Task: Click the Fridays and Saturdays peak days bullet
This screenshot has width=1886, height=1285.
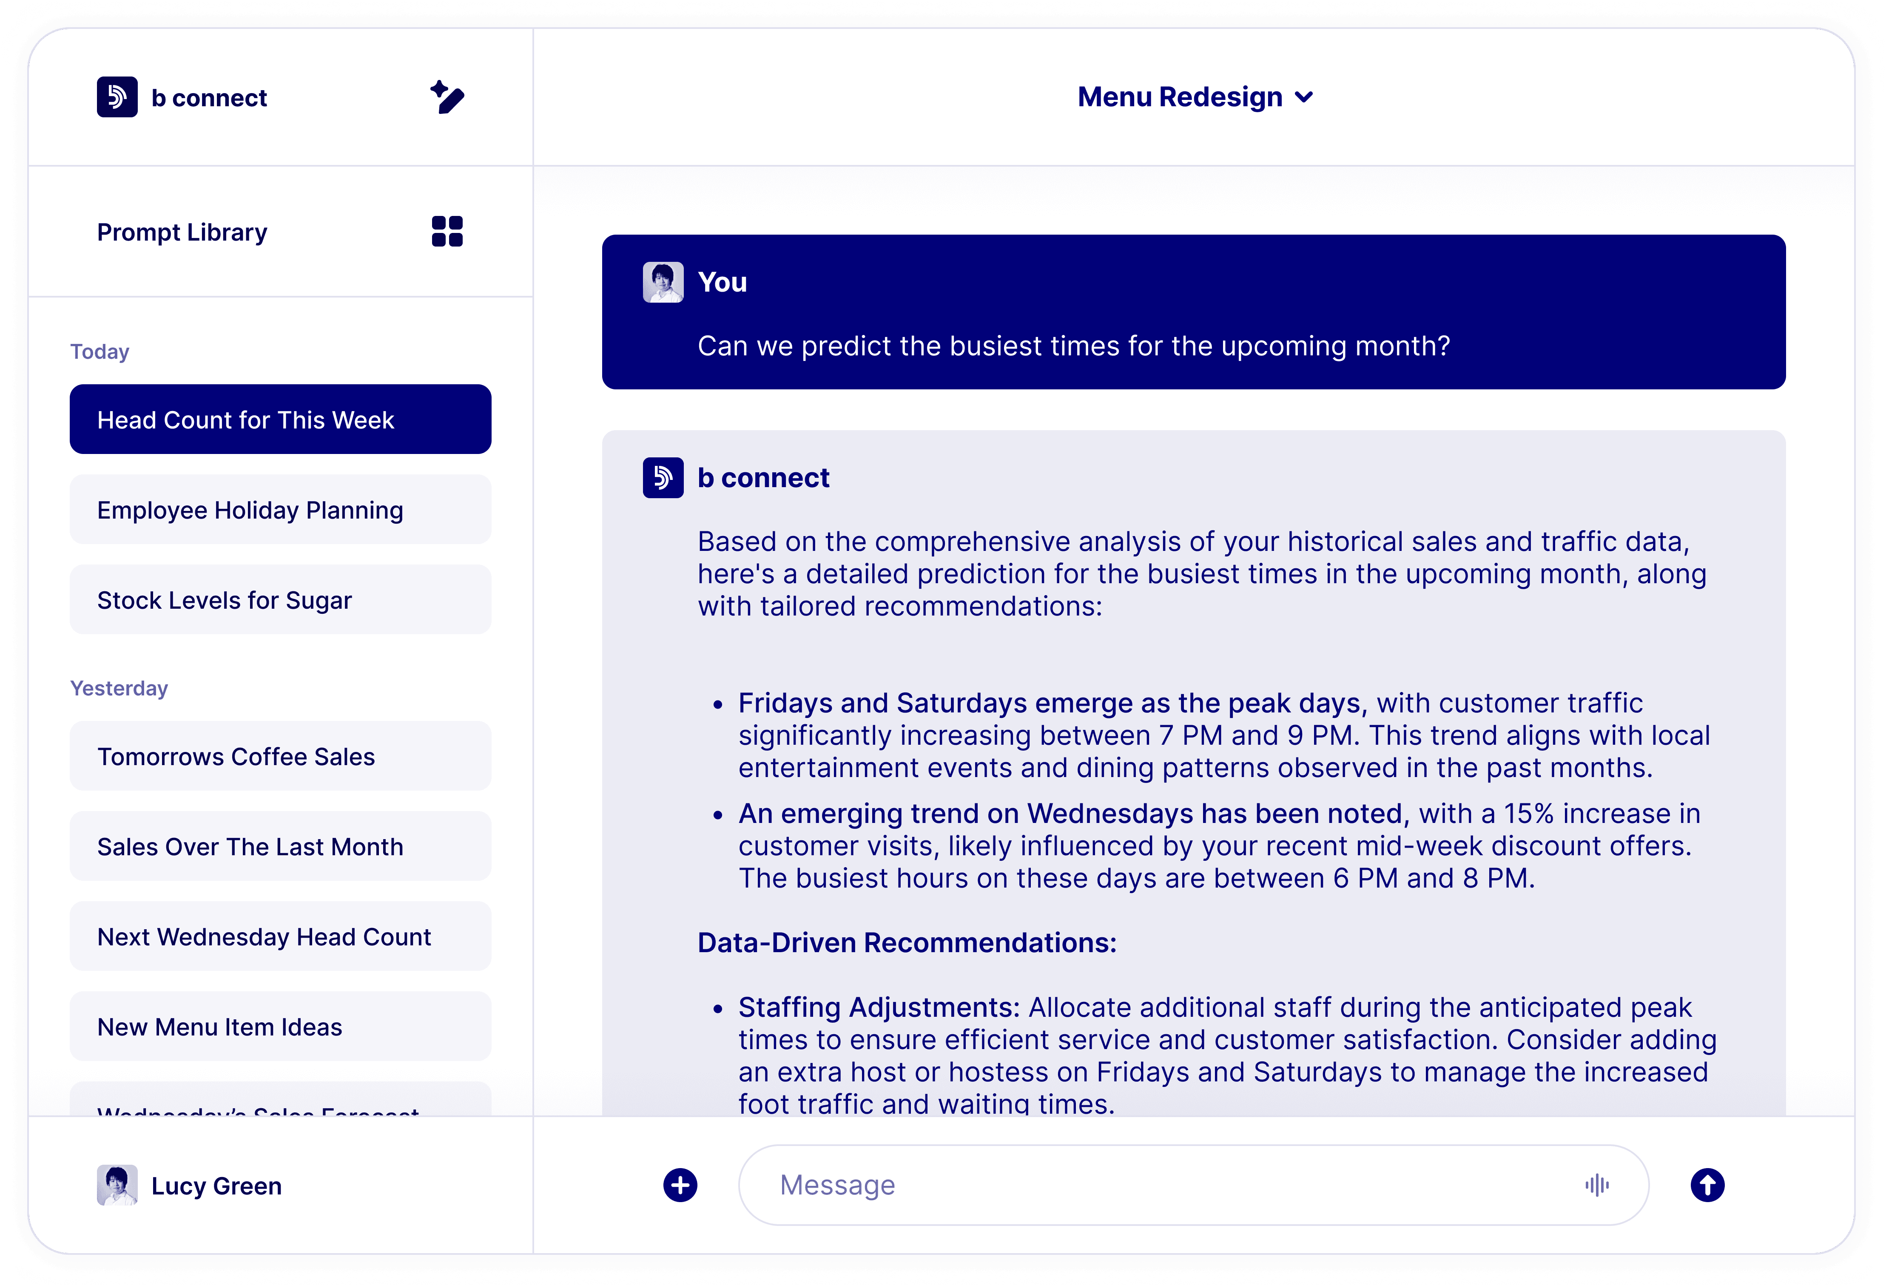Action: [1224, 735]
